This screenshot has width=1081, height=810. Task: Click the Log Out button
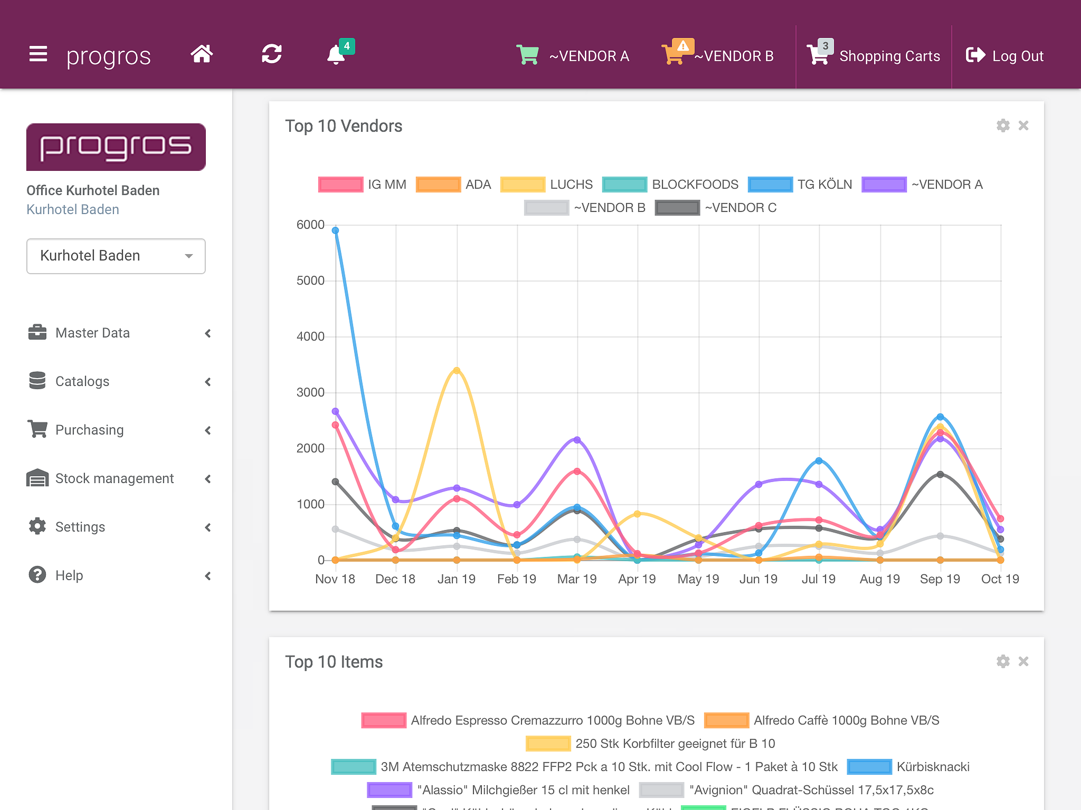1005,56
